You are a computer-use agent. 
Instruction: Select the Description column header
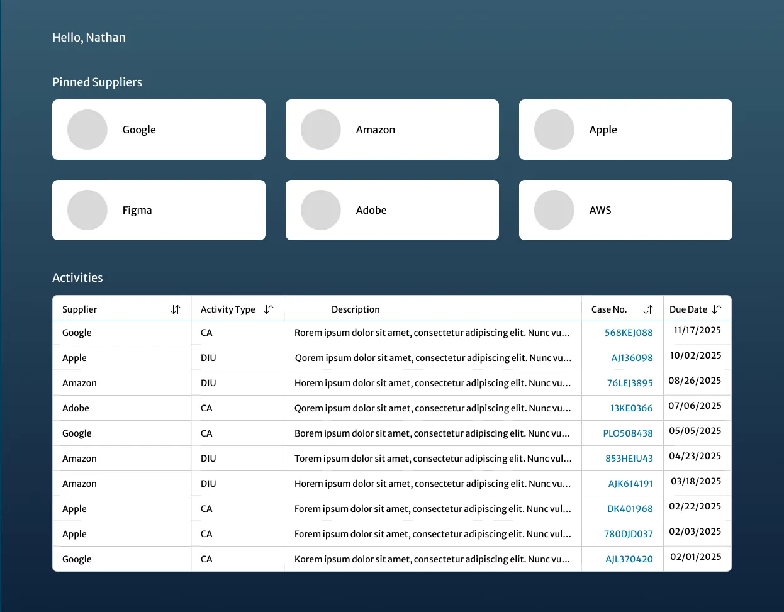(356, 309)
